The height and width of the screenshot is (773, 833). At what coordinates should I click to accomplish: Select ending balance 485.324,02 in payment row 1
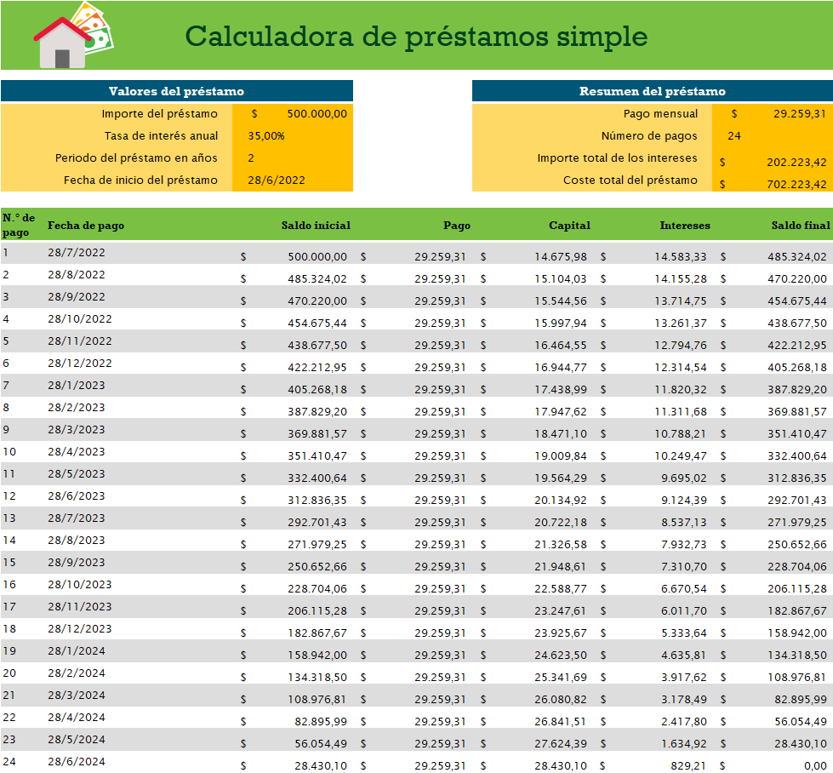coord(797,257)
